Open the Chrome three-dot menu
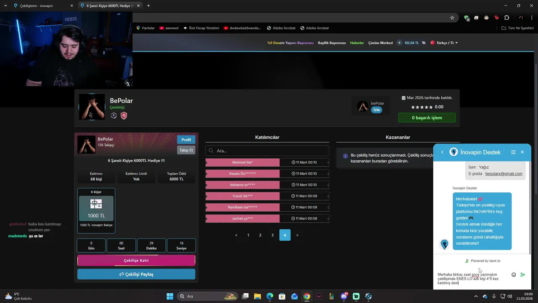 531,18
